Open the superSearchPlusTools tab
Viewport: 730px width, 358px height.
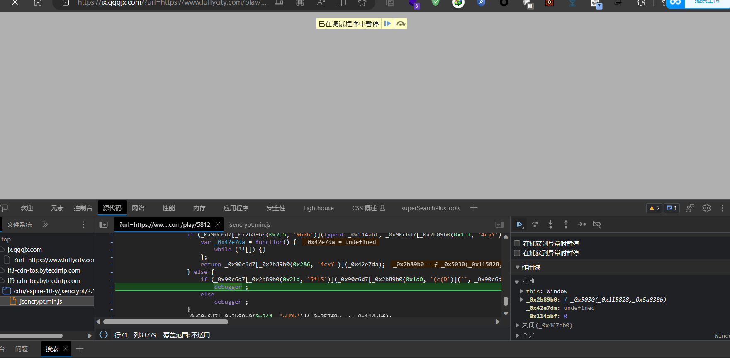(x=431, y=208)
